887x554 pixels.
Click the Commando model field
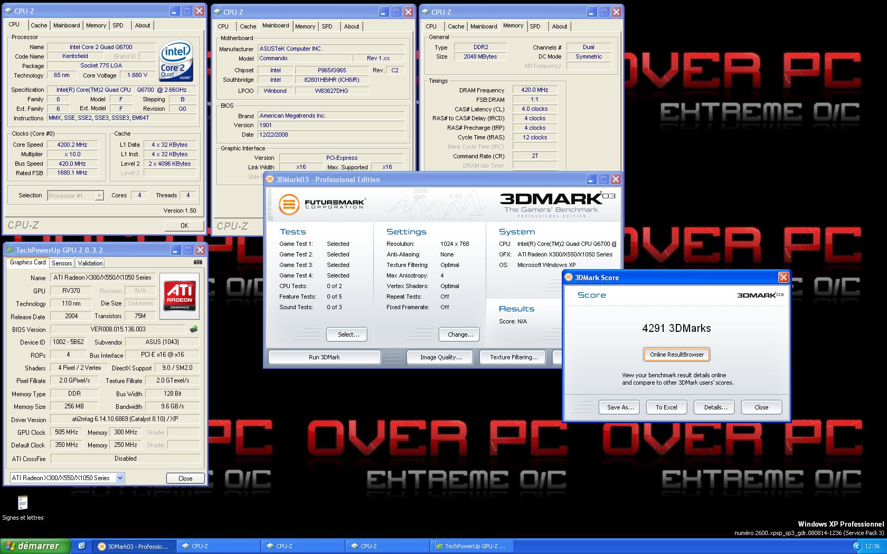[x=305, y=59]
